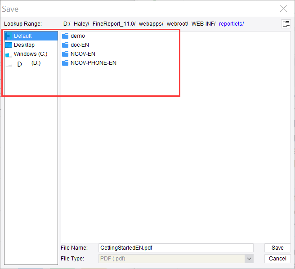Click the NCOV-EN folder icon
295x269 pixels.
pos(65,54)
